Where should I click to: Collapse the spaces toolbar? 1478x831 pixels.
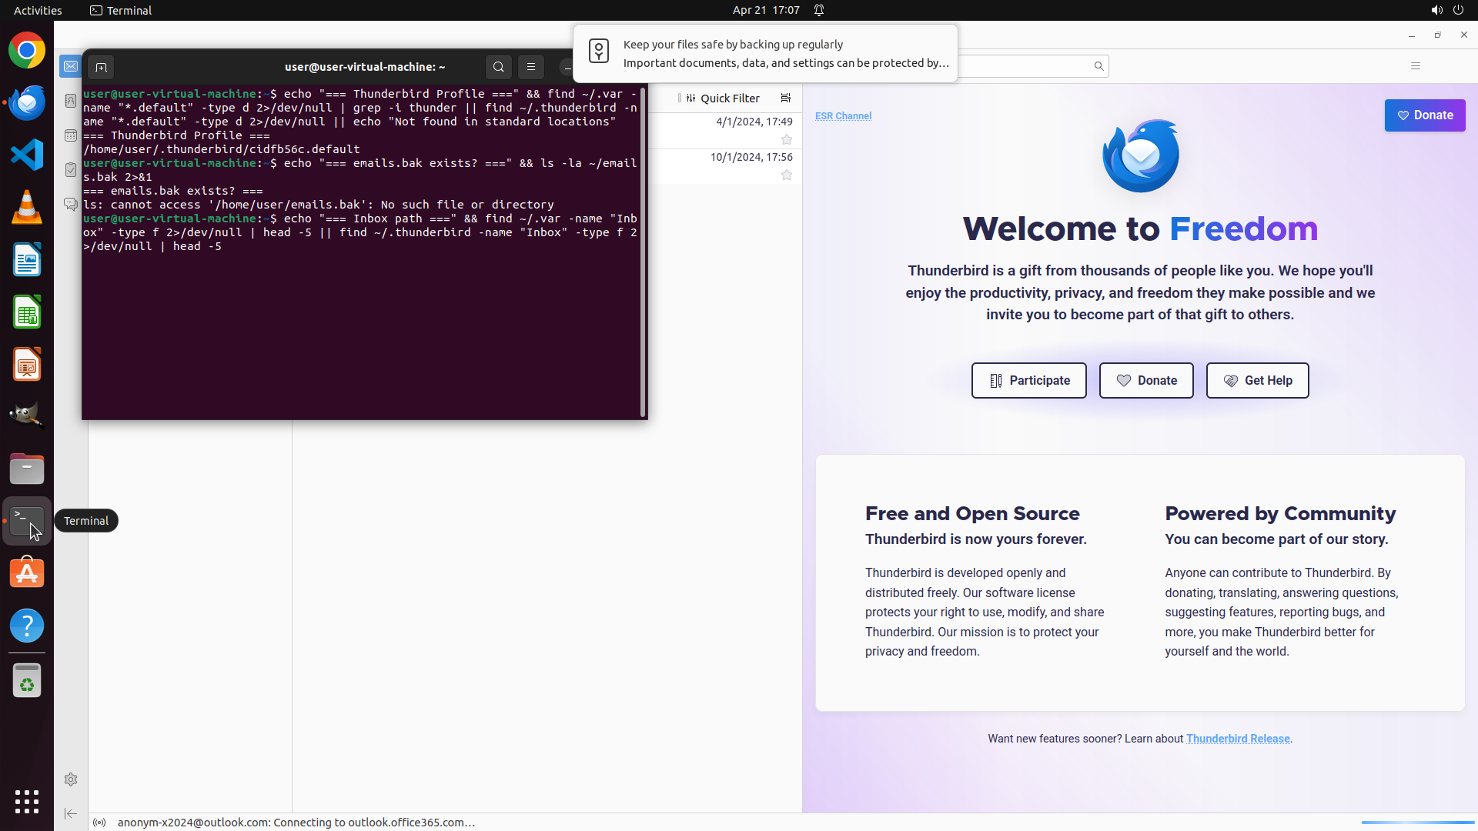point(70,813)
